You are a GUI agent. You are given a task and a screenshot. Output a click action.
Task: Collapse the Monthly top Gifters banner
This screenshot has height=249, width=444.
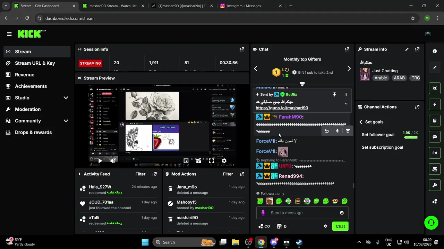tap(302, 84)
